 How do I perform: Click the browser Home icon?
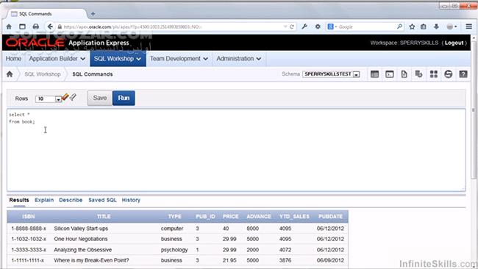coord(9,26)
